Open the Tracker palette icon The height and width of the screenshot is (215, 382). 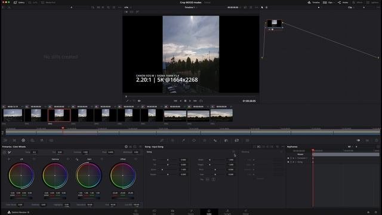[205, 140]
